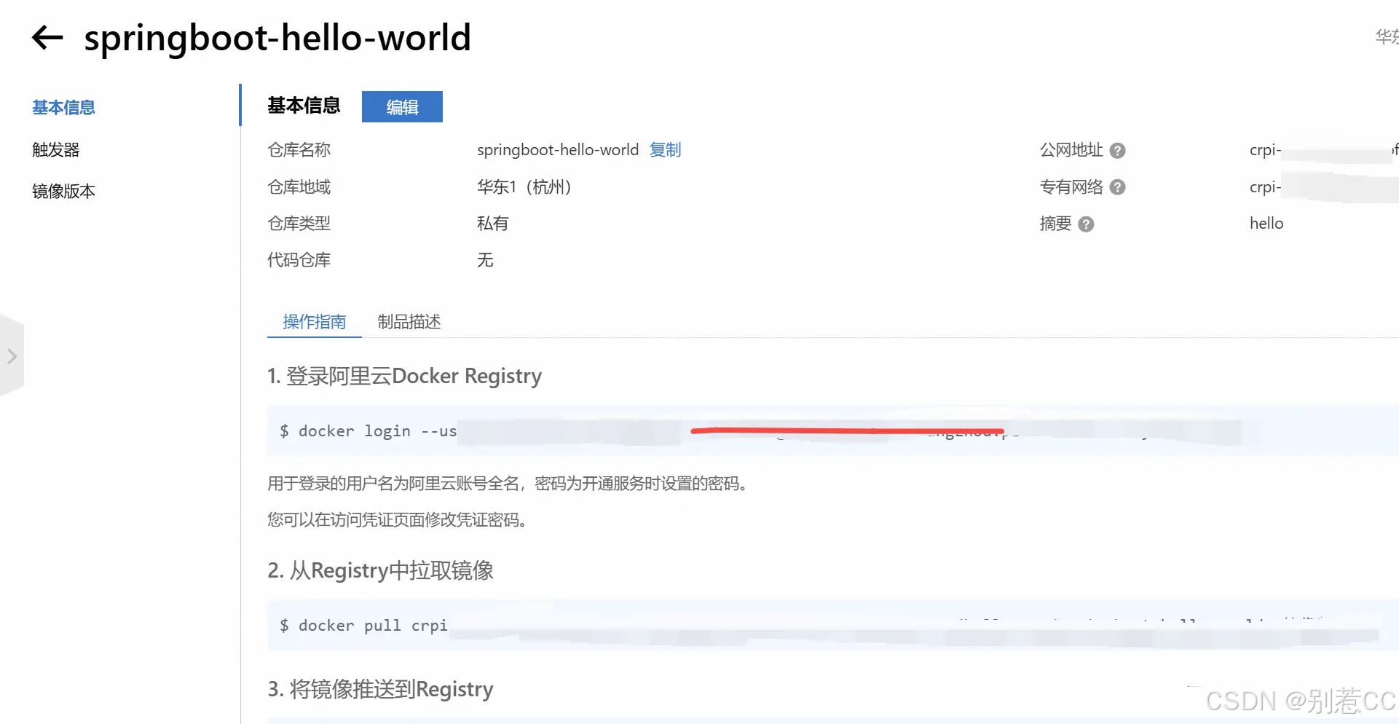This screenshot has height=724, width=1399.
Task: Click the VPC address value starting crpi-
Action: pyautogui.click(x=1324, y=187)
